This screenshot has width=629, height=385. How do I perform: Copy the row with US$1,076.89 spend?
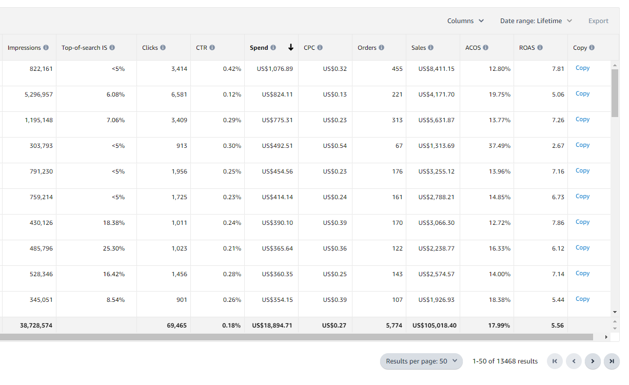pos(582,68)
